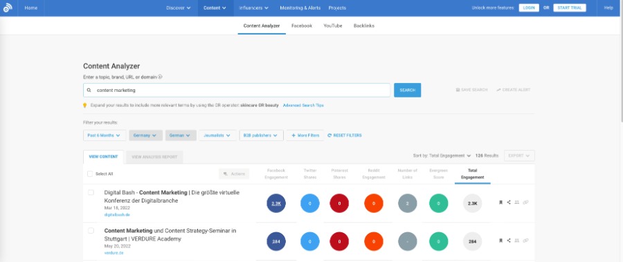623x262 pixels.
Task: Switch to the YouTube tab
Action: (x=333, y=26)
